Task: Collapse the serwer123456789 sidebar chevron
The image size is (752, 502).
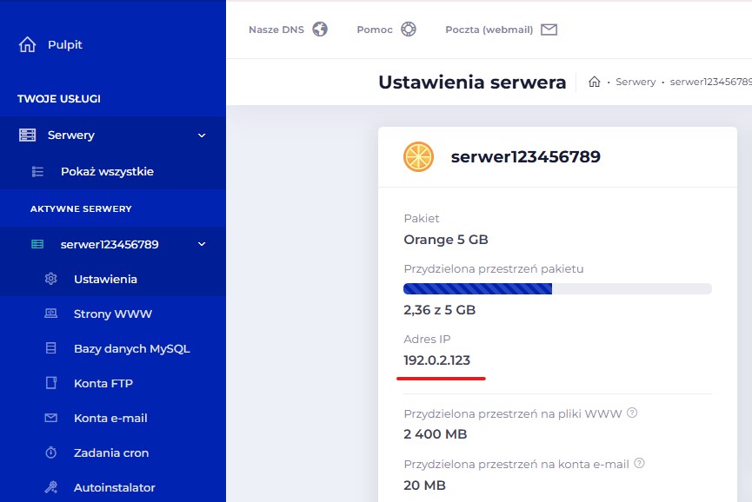Action: pyautogui.click(x=202, y=245)
